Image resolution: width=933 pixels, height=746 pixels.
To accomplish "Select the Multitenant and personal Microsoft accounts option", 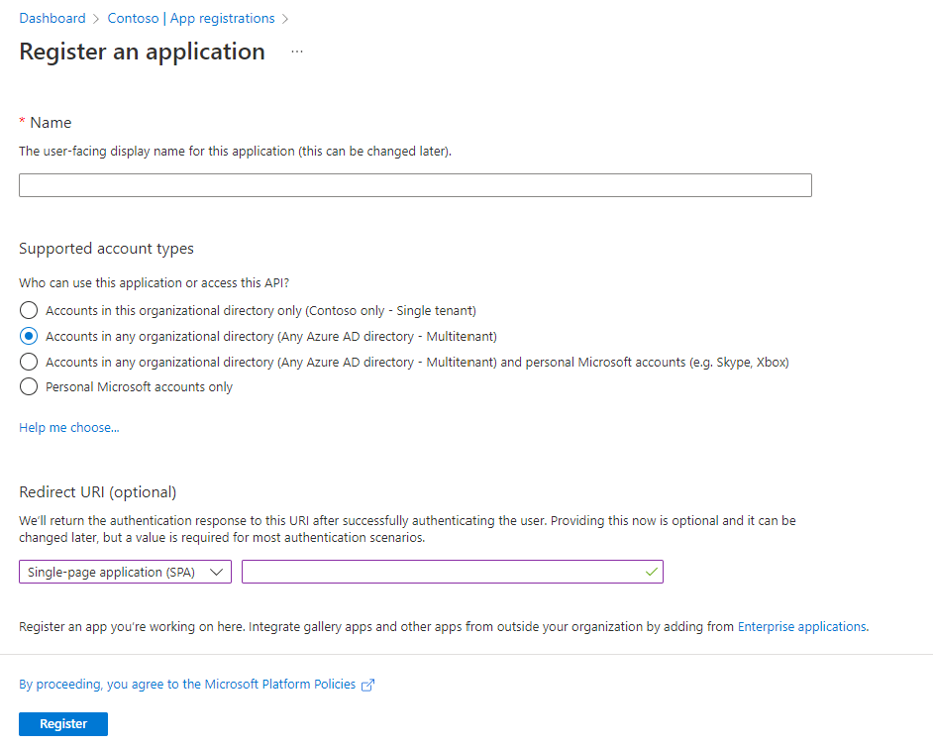I will click(29, 362).
